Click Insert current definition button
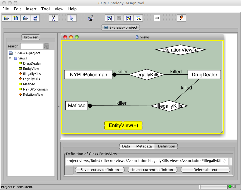Viewport: 241px width, 190px height. pyautogui.click(x=153, y=170)
